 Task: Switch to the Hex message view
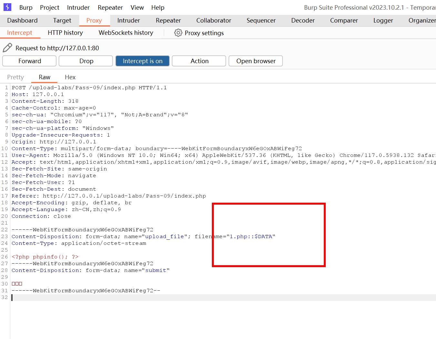(x=70, y=77)
